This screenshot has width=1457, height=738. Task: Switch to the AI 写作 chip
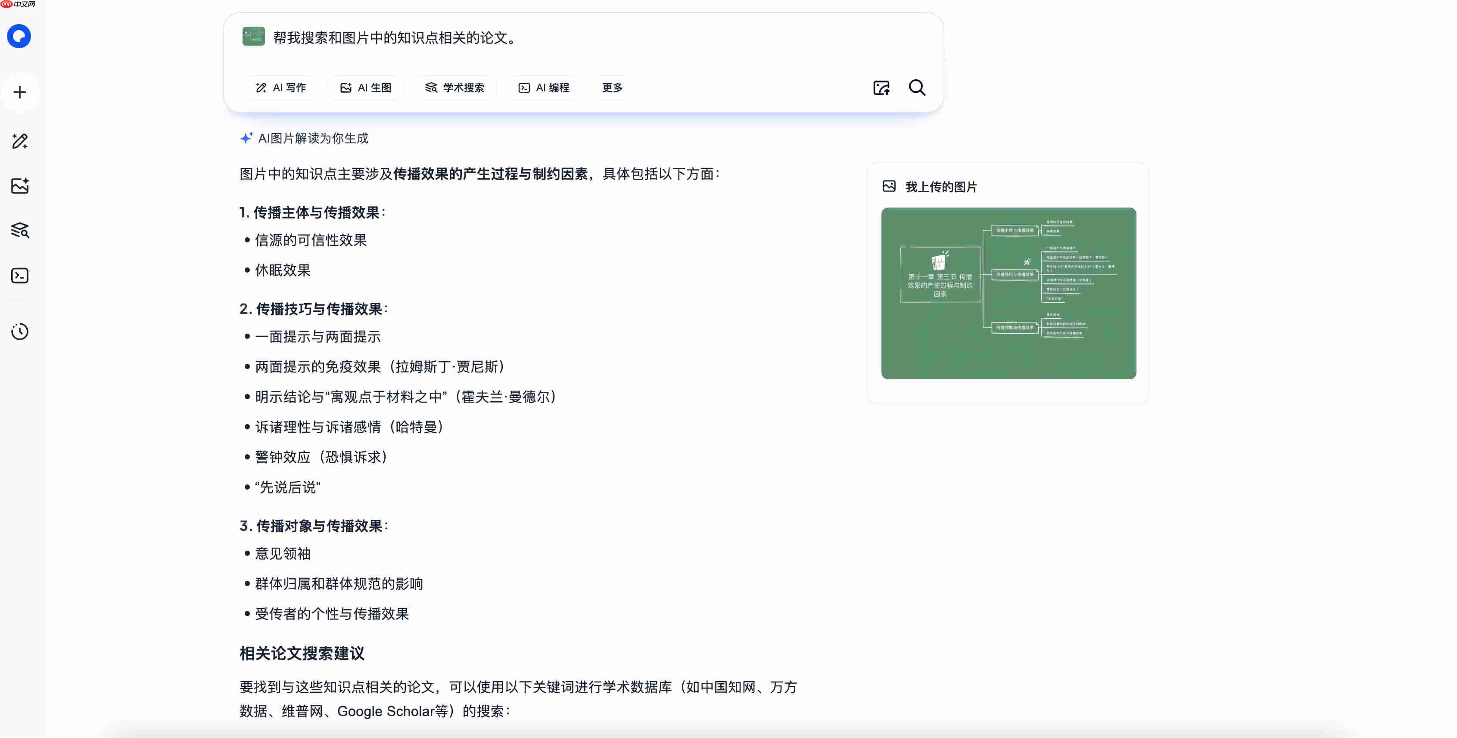coord(280,87)
